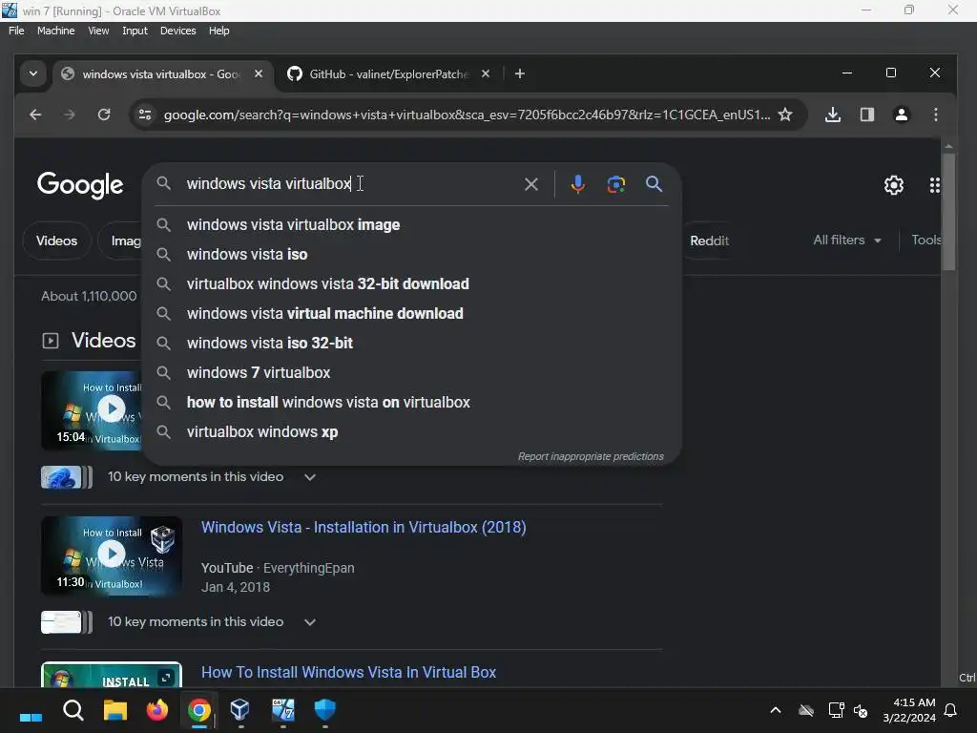Expand key moments under the 2018 video
The width and height of the screenshot is (977, 733).
tap(310, 622)
